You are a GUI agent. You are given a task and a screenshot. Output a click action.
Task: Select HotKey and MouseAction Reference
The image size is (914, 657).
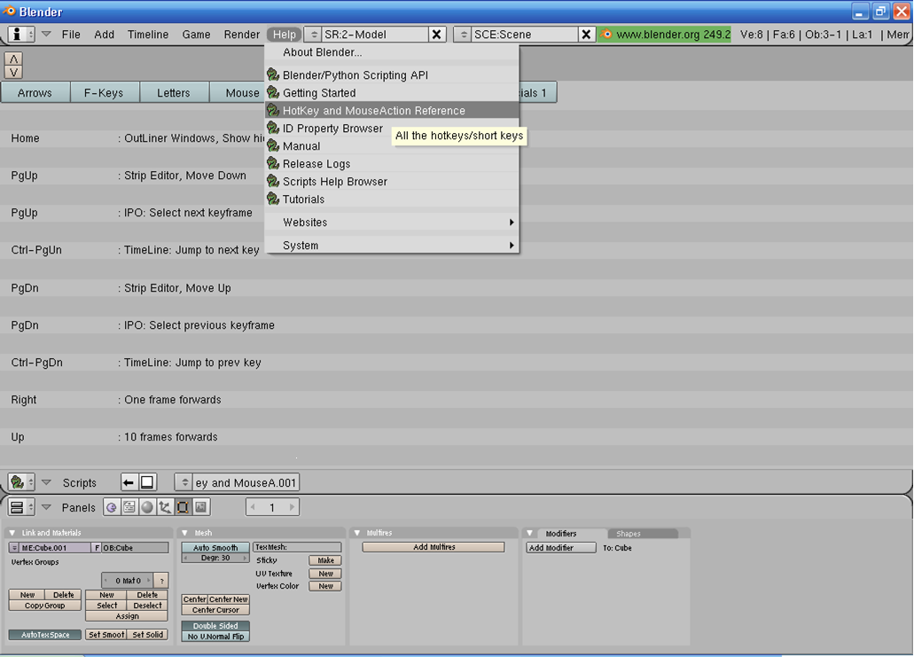coord(392,110)
